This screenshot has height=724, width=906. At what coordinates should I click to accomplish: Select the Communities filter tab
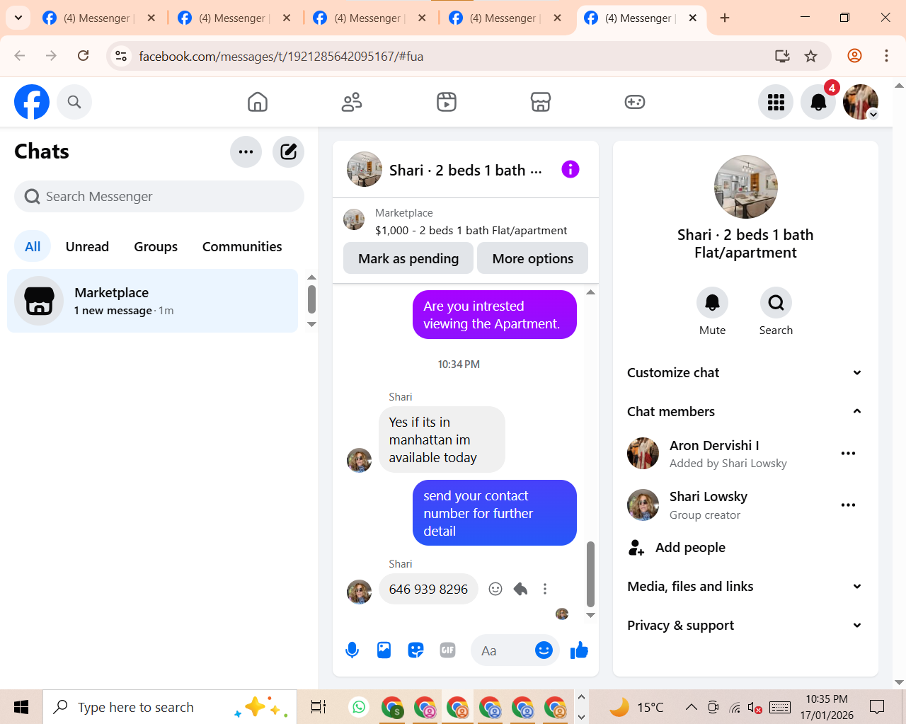[242, 247]
